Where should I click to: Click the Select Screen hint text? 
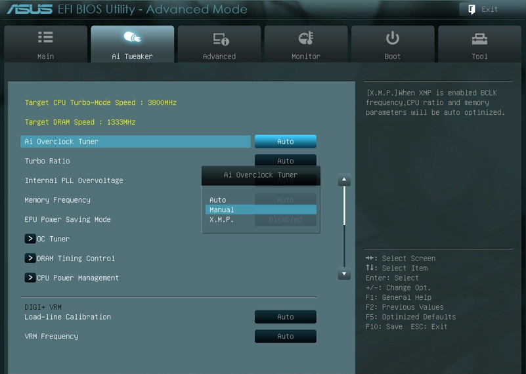(x=408, y=259)
